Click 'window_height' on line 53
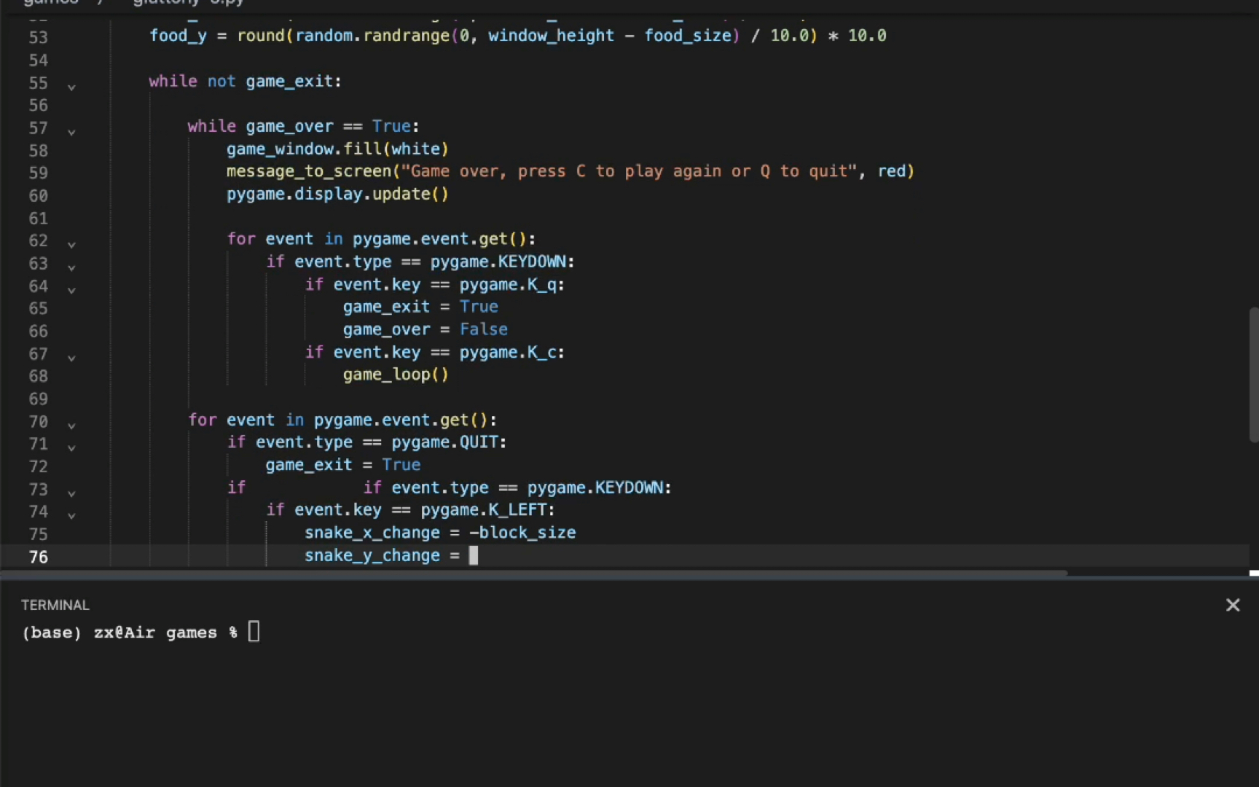Viewport: 1259px width, 787px height. click(552, 36)
